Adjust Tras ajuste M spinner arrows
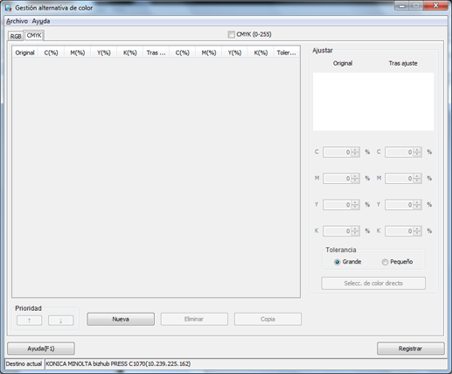The width and height of the screenshot is (452, 374). point(417,179)
